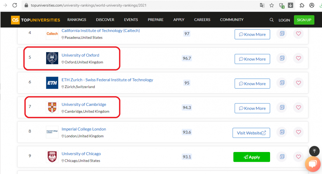The image size is (322, 174).
Task: Open the COMMUNITY menu
Action: pyautogui.click(x=232, y=20)
